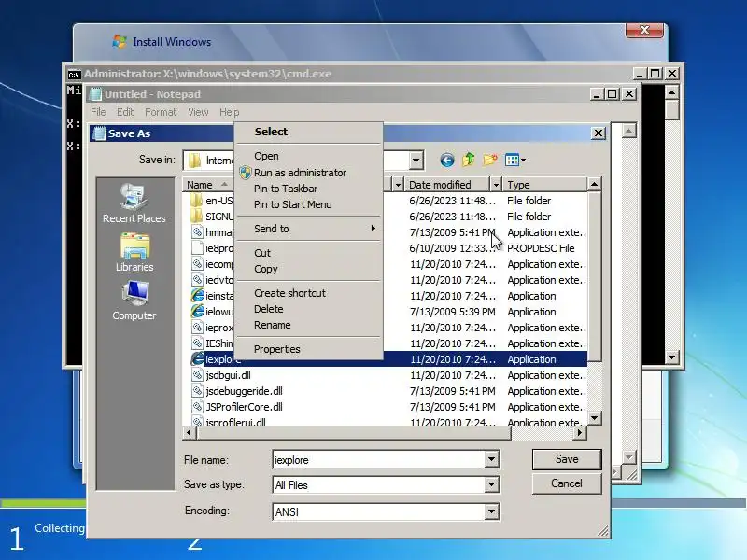The image size is (747, 560).
Task: Open Libraries in the places sidebar
Action: pos(134,252)
